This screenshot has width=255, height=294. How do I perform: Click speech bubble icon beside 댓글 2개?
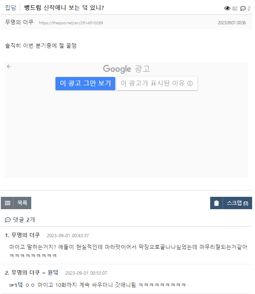coord(8,220)
